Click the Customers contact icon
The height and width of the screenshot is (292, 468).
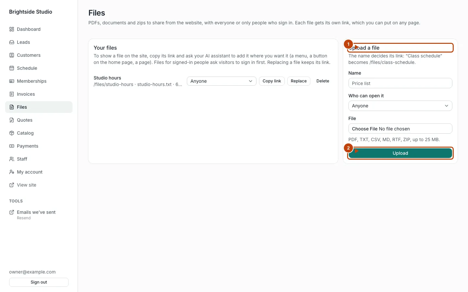(x=12, y=55)
